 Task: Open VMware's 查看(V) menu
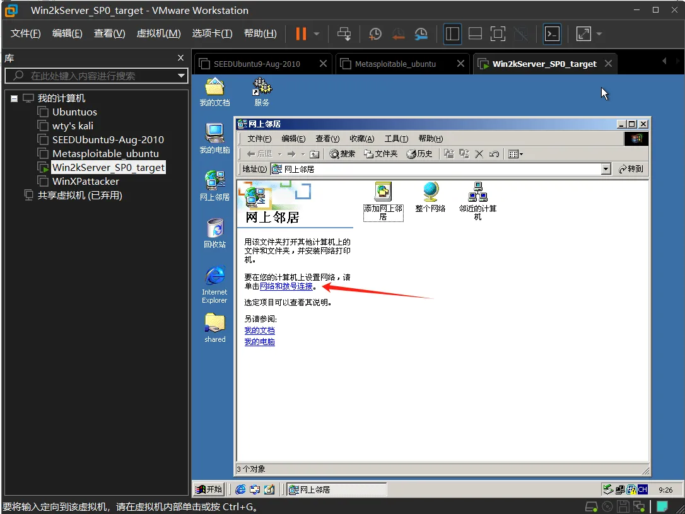click(x=109, y=33)
